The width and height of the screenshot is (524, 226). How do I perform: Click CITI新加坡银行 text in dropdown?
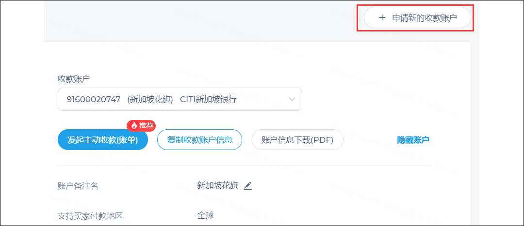tap(208, 99)
